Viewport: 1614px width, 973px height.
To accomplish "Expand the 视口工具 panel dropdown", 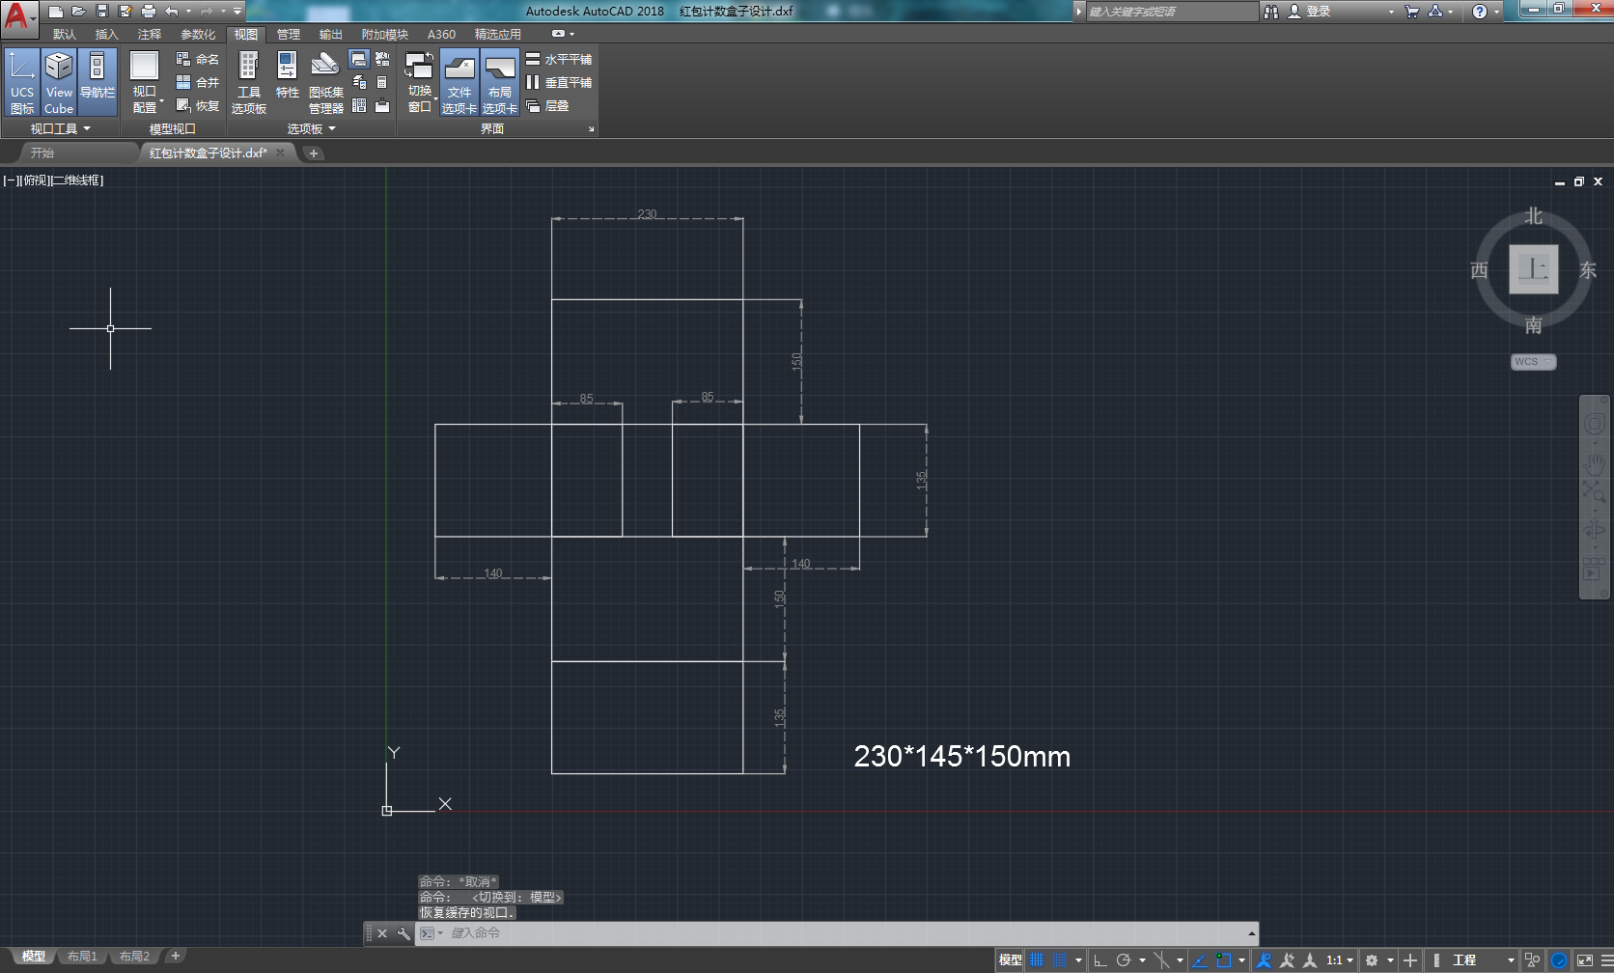I will pyautogui.click(x=60, y=128).
